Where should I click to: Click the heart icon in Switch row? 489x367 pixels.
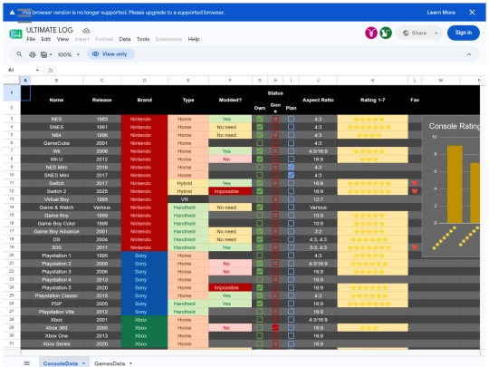click(415, 183)
